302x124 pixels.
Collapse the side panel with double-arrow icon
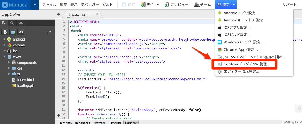[x=59, y=15]
